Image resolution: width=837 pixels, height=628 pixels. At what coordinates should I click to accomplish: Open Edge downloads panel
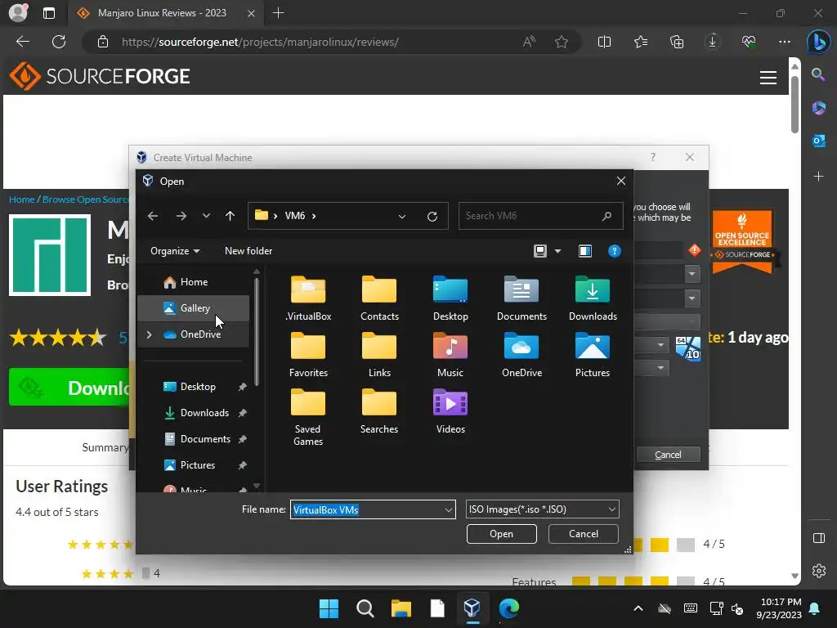[x=713, y=42]
